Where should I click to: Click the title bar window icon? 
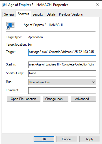pos(4,5)
